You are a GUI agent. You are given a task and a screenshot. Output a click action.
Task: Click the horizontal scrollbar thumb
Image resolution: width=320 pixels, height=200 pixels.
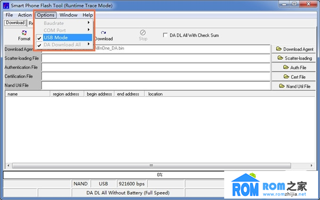coord(152,166)
